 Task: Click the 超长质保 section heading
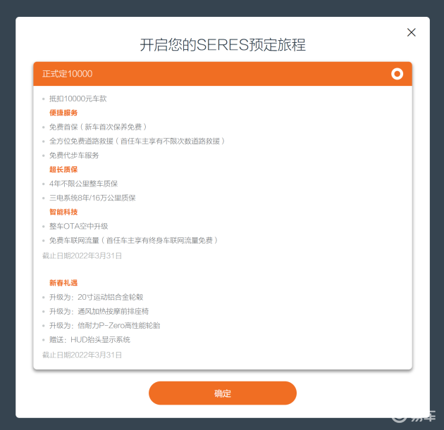click(63, 170)
